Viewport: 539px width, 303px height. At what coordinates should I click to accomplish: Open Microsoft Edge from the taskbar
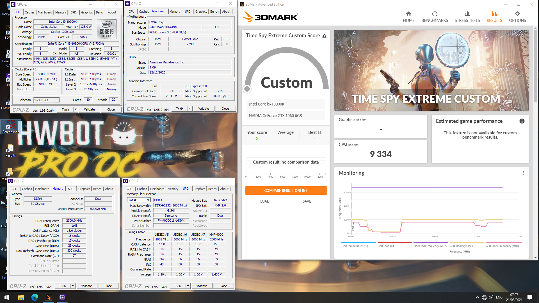[35, 297]
